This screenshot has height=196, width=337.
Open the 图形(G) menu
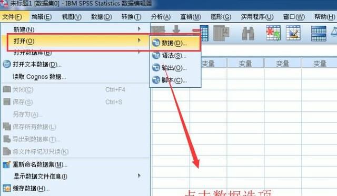(221, 17)
